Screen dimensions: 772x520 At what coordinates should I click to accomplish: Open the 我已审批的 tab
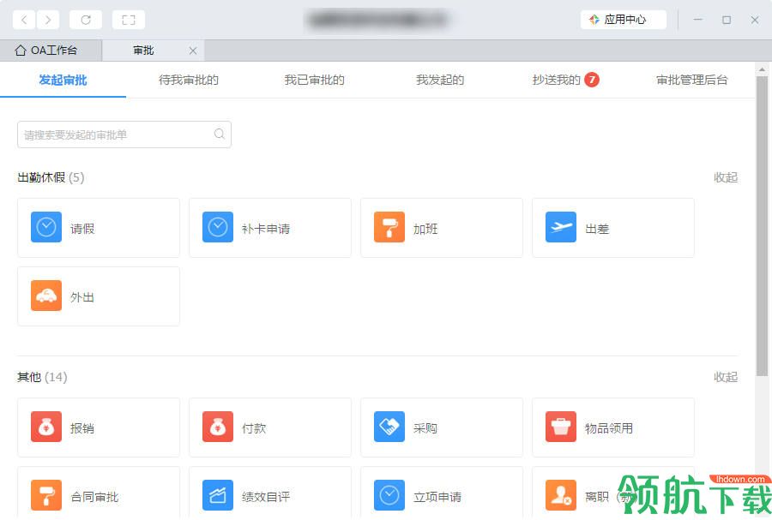point(315,80)
